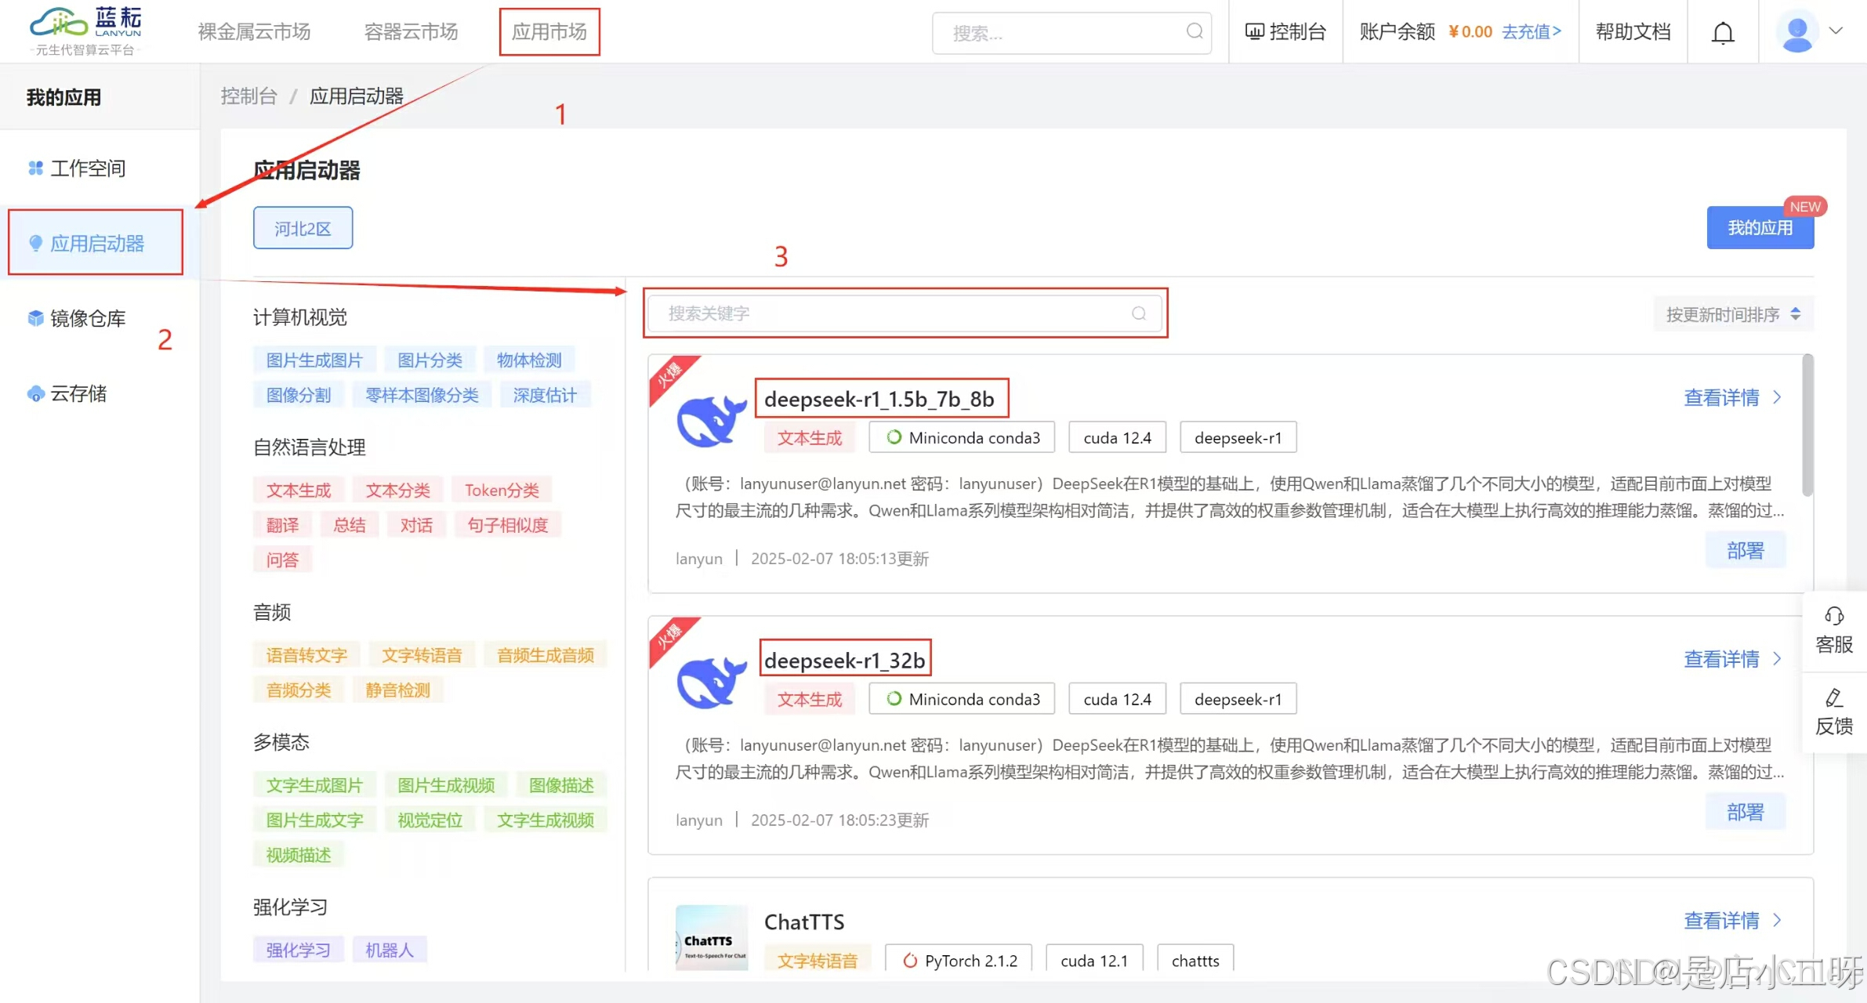The width and height of the screenshot is (1867, 1003).
Task: Switch to the 容器云市场 tab
Action: [411, 31]
